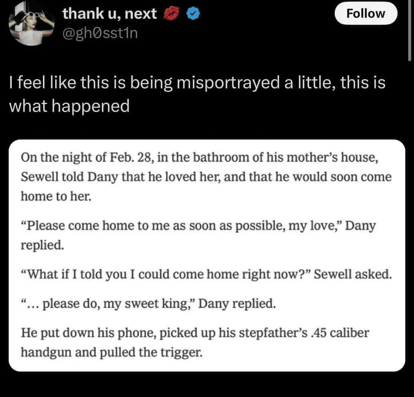The image size is (414, 397).
Task: Click the blue verified checkmark badge
Action: [193, 14]
